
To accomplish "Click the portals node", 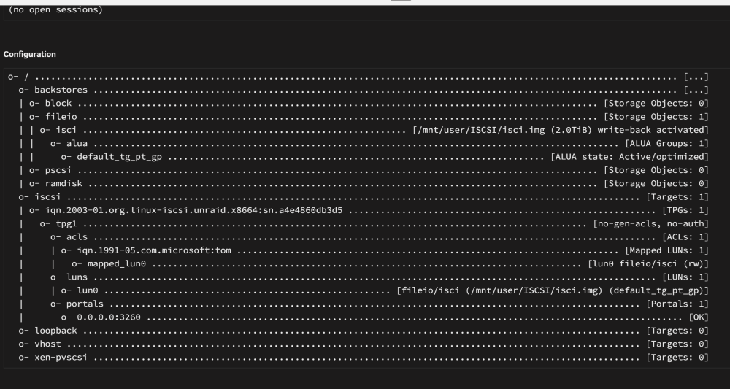I will tap(85, 304).
